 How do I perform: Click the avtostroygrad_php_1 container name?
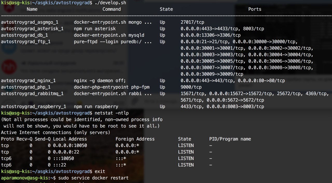click(x=26, y=87)
